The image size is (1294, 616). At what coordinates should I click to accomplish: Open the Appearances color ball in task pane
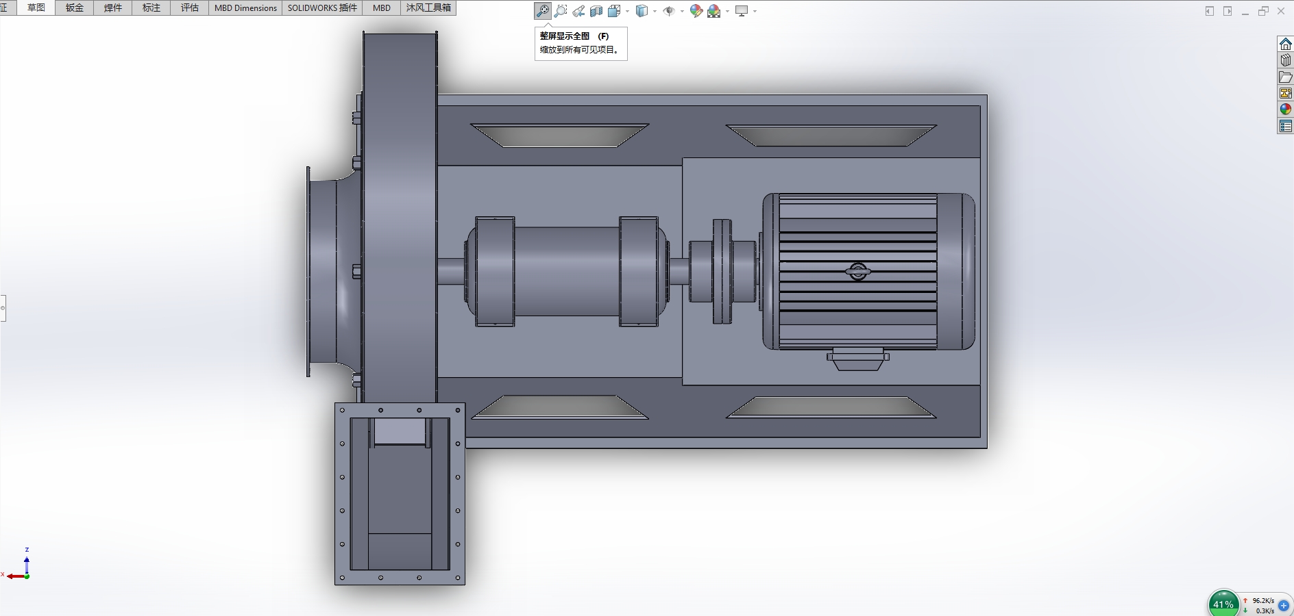pyautogui.click(x=1285, y=110)
